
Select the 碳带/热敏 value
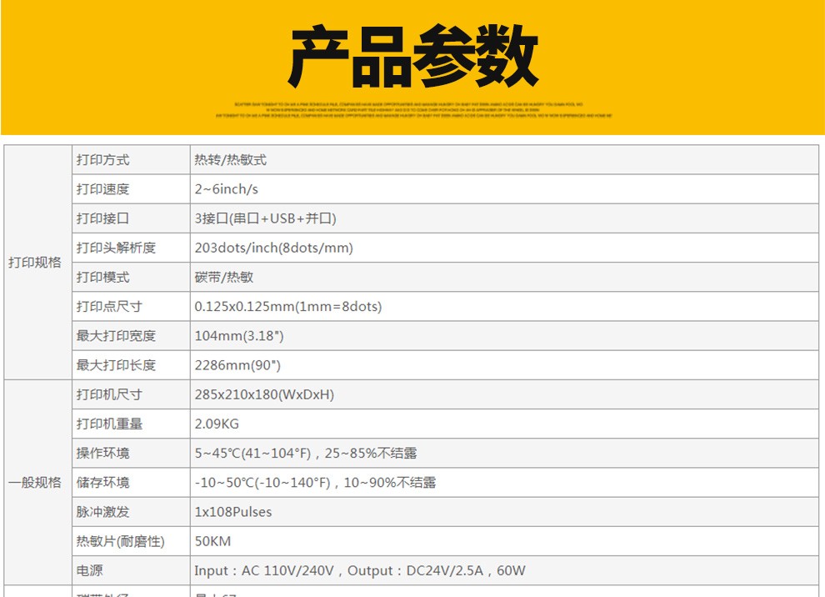tap(223, 278)
